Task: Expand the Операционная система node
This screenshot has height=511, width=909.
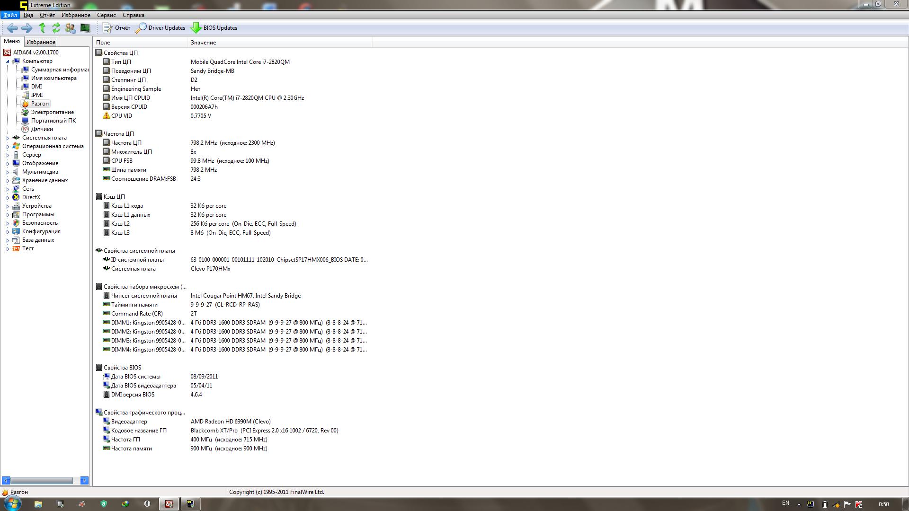Action: pos(8,147)
